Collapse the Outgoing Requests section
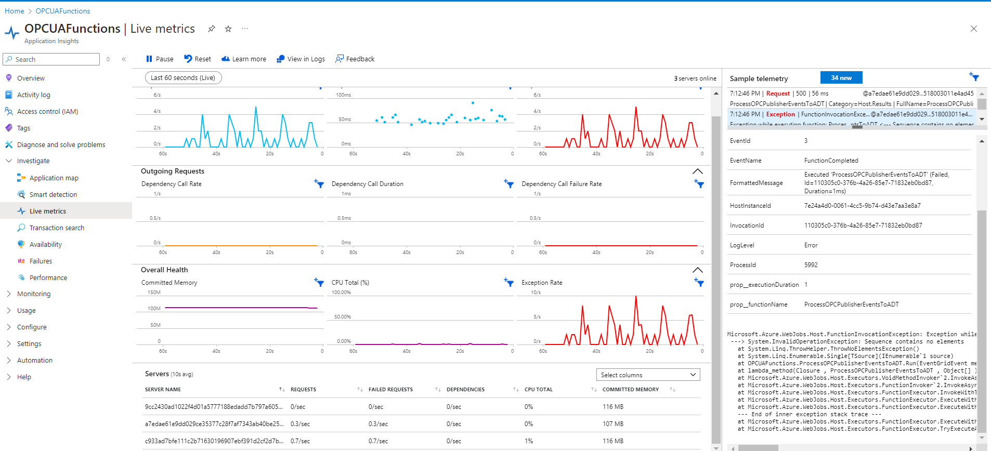 coord(698,171)
